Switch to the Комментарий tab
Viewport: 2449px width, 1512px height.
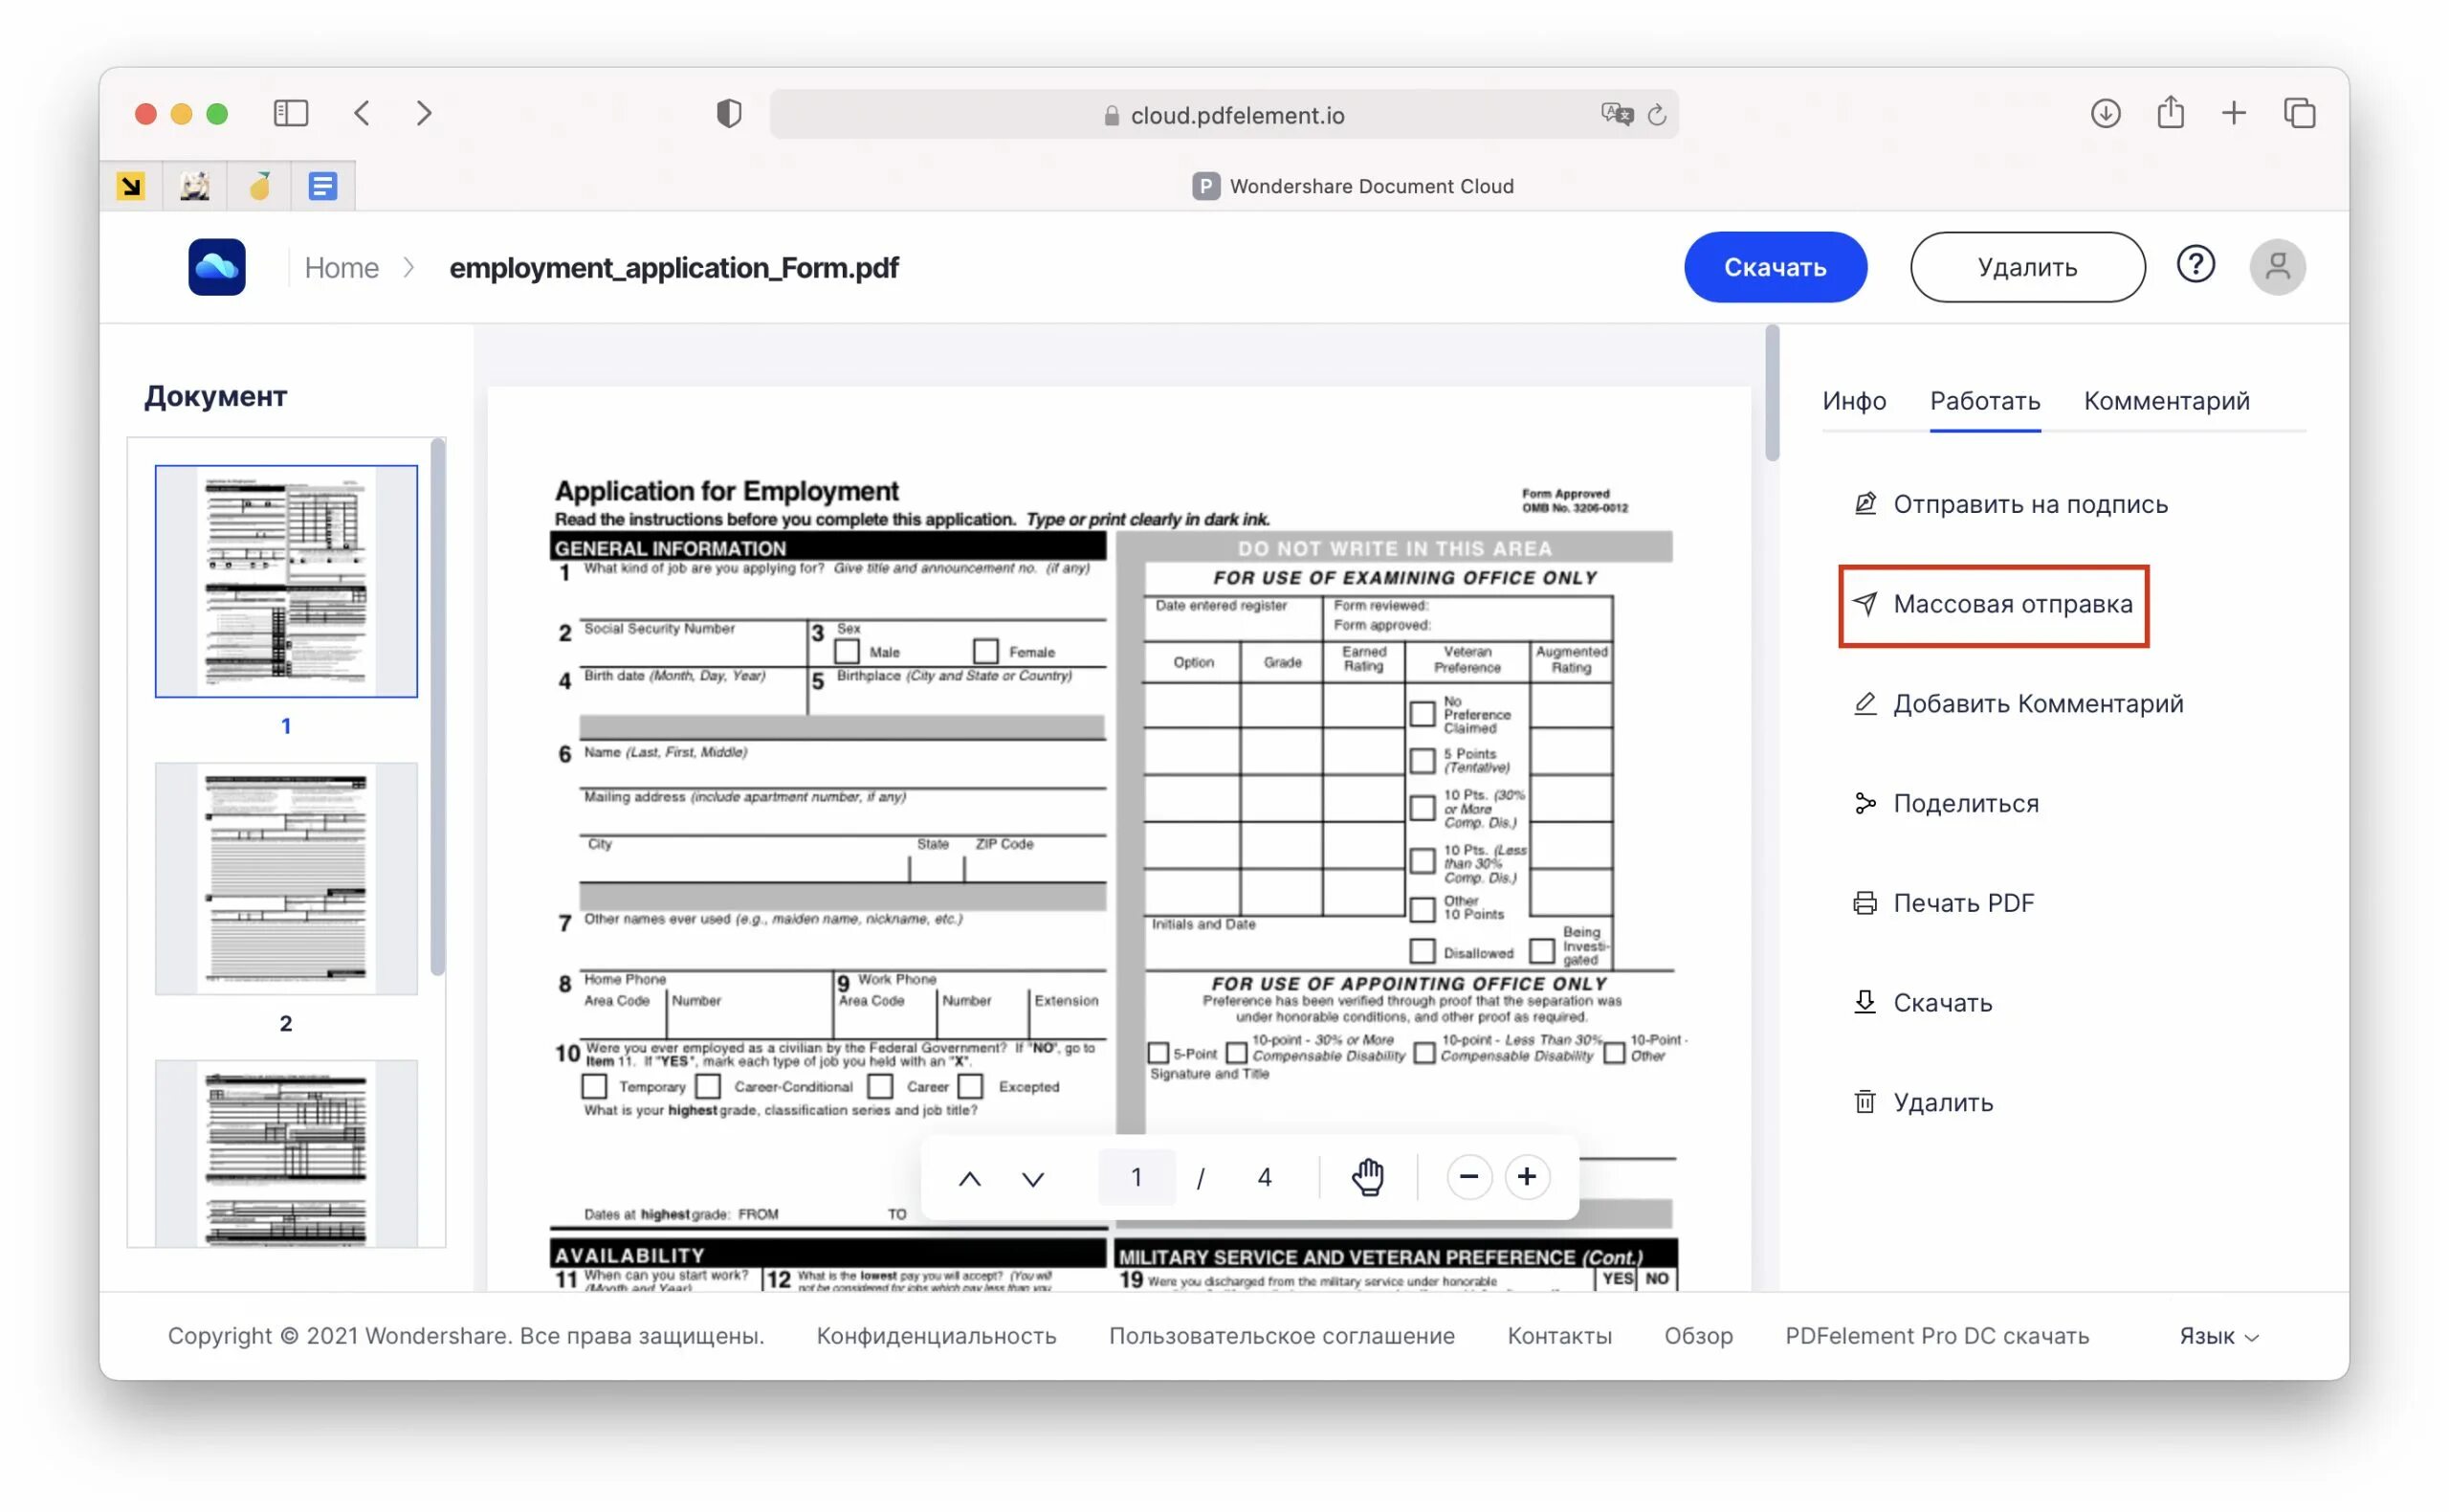[2165, 401]
